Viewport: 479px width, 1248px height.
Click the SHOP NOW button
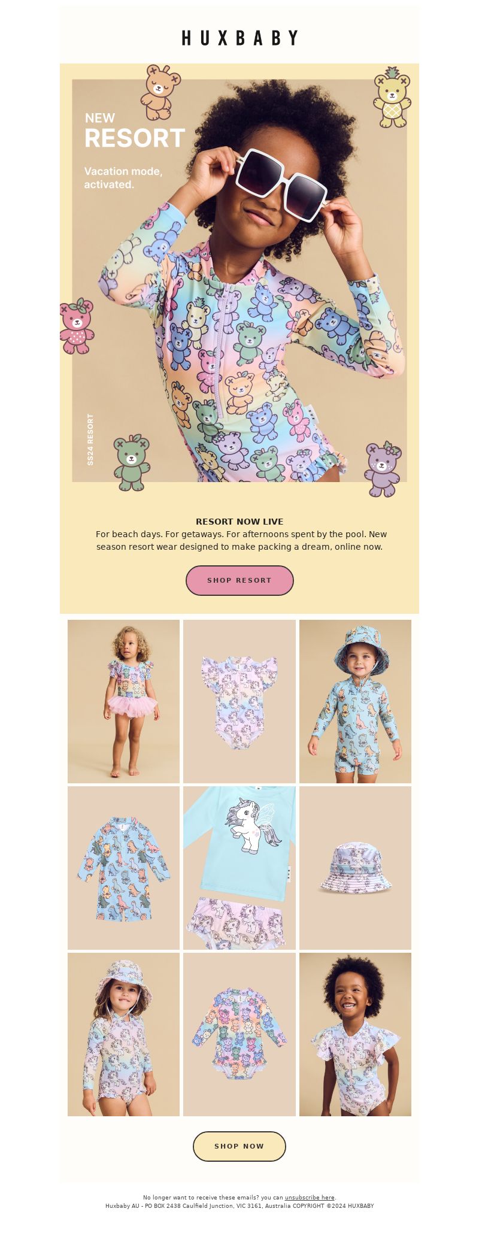pos(239,1146)
